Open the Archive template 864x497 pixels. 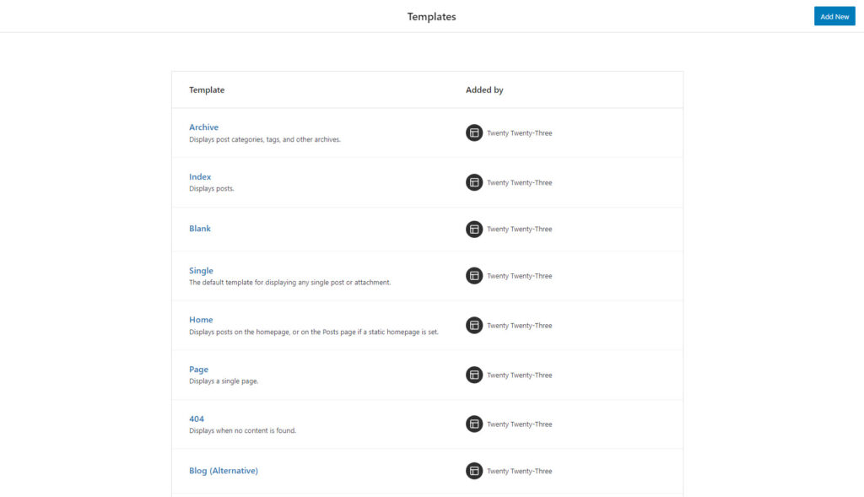click(x=204, y=127)
